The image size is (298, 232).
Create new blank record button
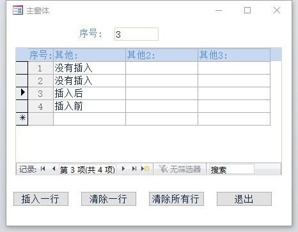[x=145, y=169]
